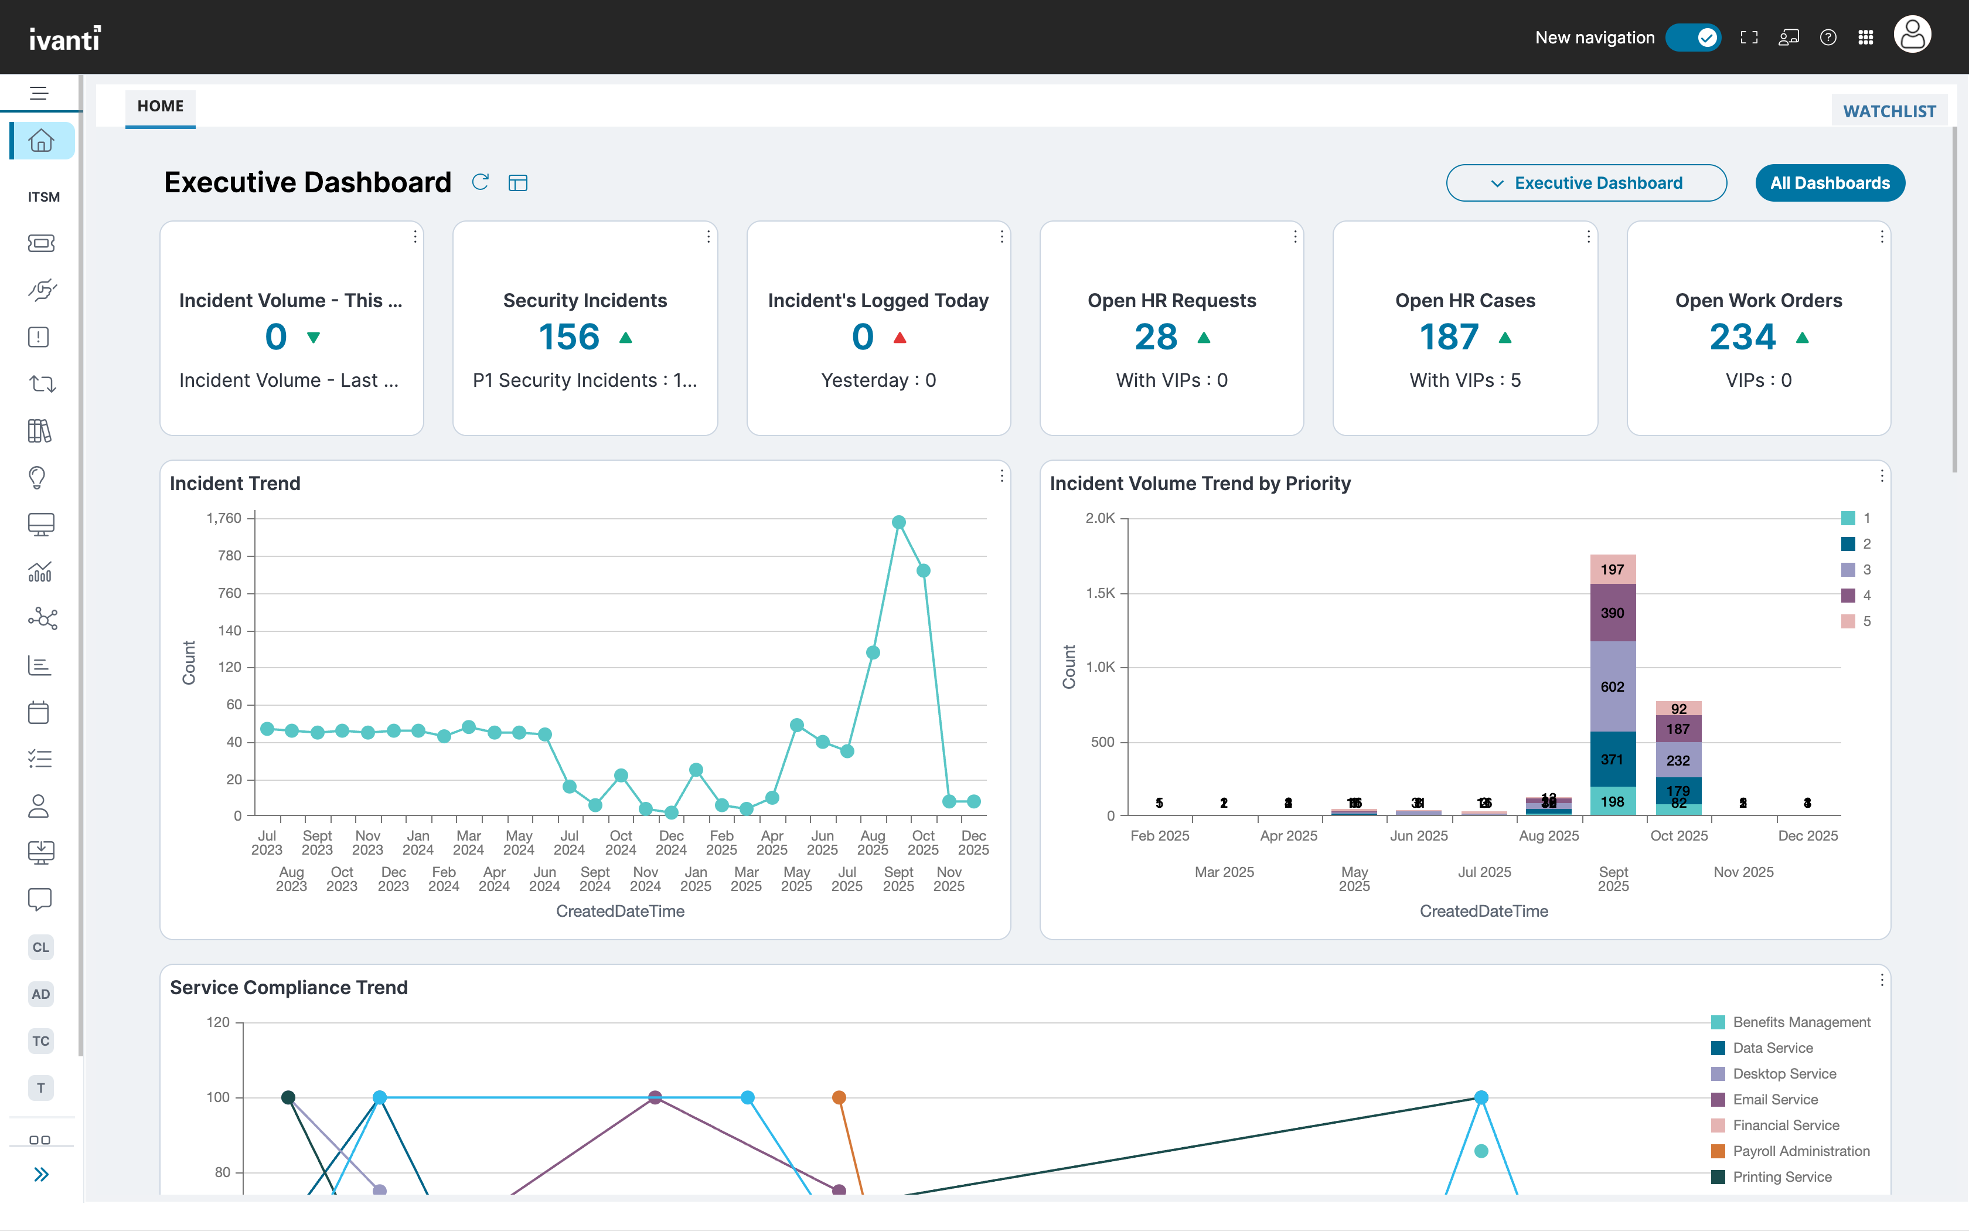Viewport: 1969px width, 1231px height.
Task: Open options menu on Incident Volume card
Action: click(415, 236)
